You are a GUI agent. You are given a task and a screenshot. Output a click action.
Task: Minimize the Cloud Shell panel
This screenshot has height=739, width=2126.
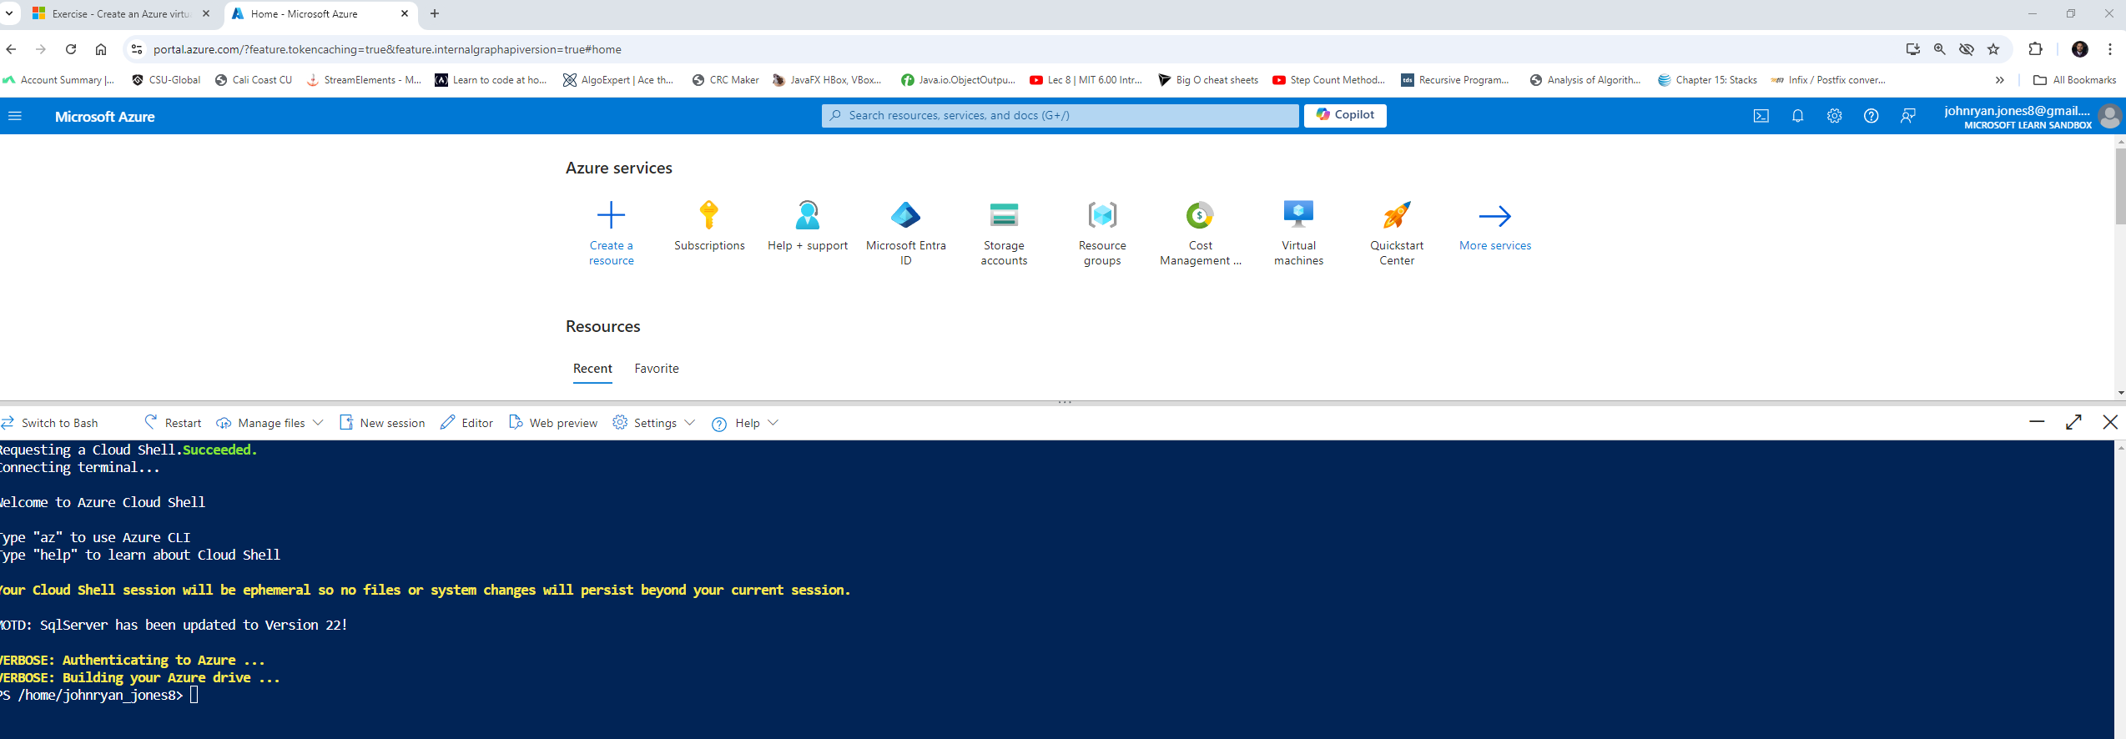(x=2037, y=422)
